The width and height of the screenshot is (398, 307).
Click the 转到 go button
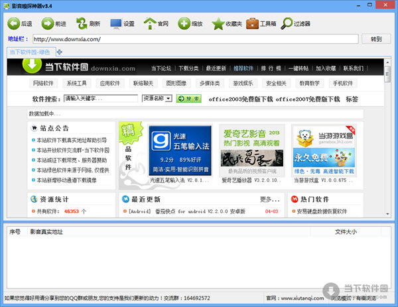click(x=376, y=39)
